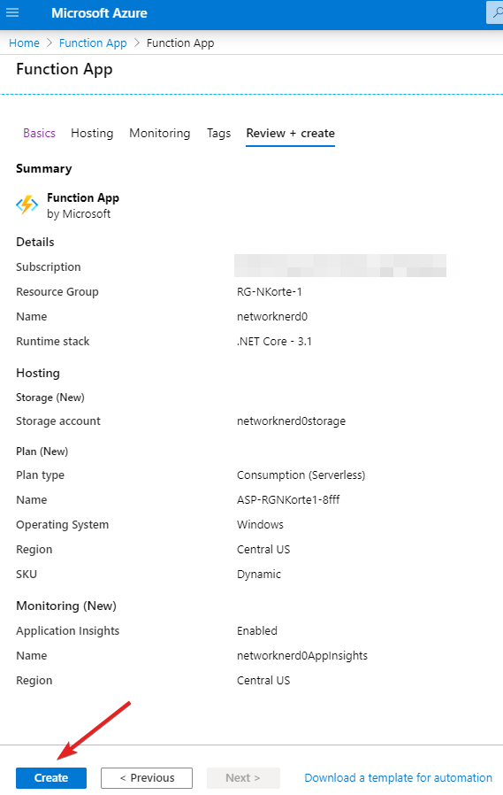Download a template for automation
The width and height of the screenshot is (503, 795).
pyautogui.click(x=399, y=778)
